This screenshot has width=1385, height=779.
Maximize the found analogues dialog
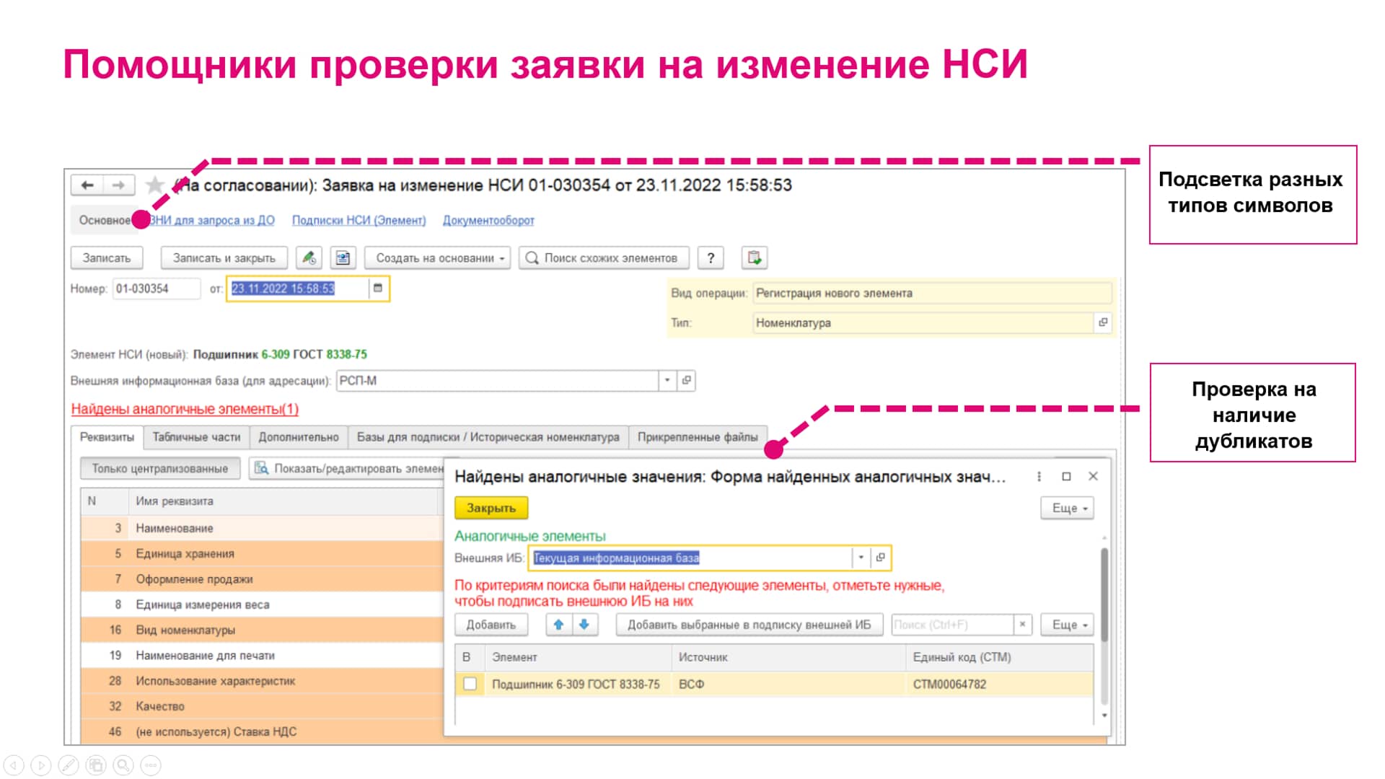pos(1066,476)
